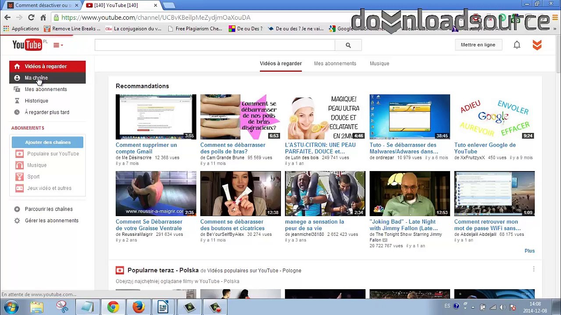This screenshot has height=315, width=561.
Task: Open the Remove Line Breaks bookmark
Action: 72,29
